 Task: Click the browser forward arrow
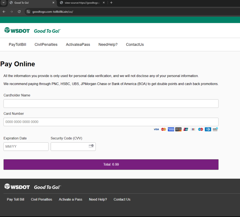click(x=12, y=12)
